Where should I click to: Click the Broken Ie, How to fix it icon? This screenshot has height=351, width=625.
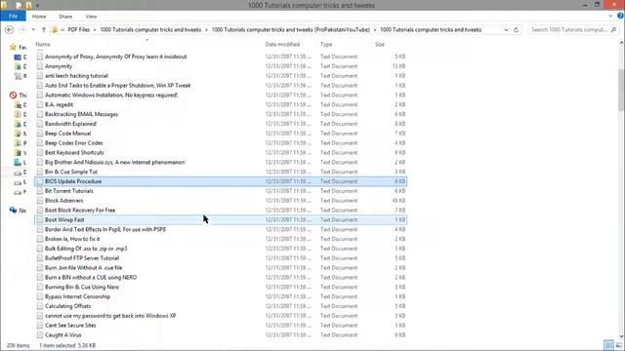(39, 239)
